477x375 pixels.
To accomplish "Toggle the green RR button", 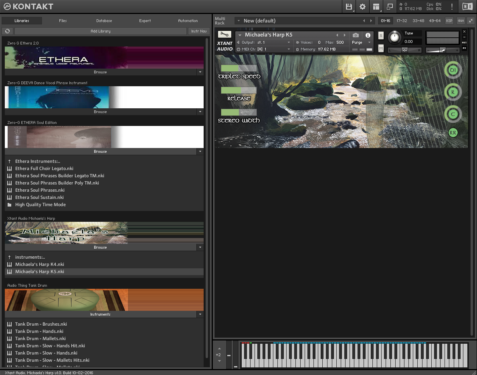I will tap(453, 133).
